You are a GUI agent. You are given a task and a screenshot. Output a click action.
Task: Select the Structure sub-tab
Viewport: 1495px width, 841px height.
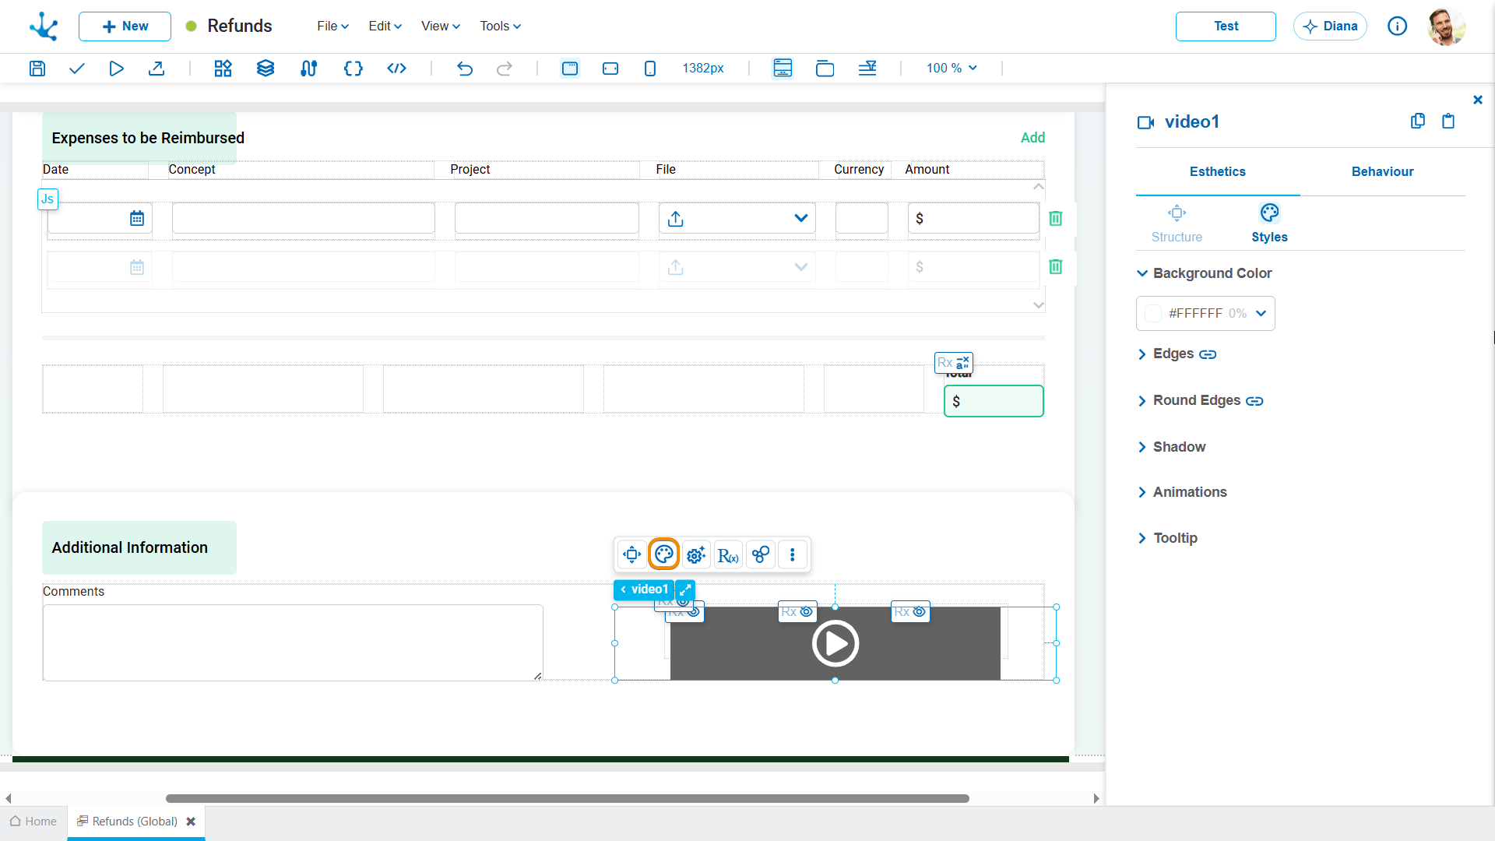tap(1177, 223)
